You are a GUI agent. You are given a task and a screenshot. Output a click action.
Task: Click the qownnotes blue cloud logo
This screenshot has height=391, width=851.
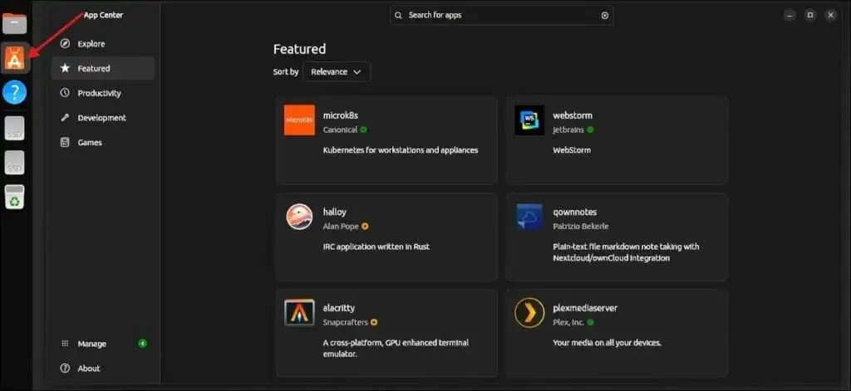click(529, 217)
